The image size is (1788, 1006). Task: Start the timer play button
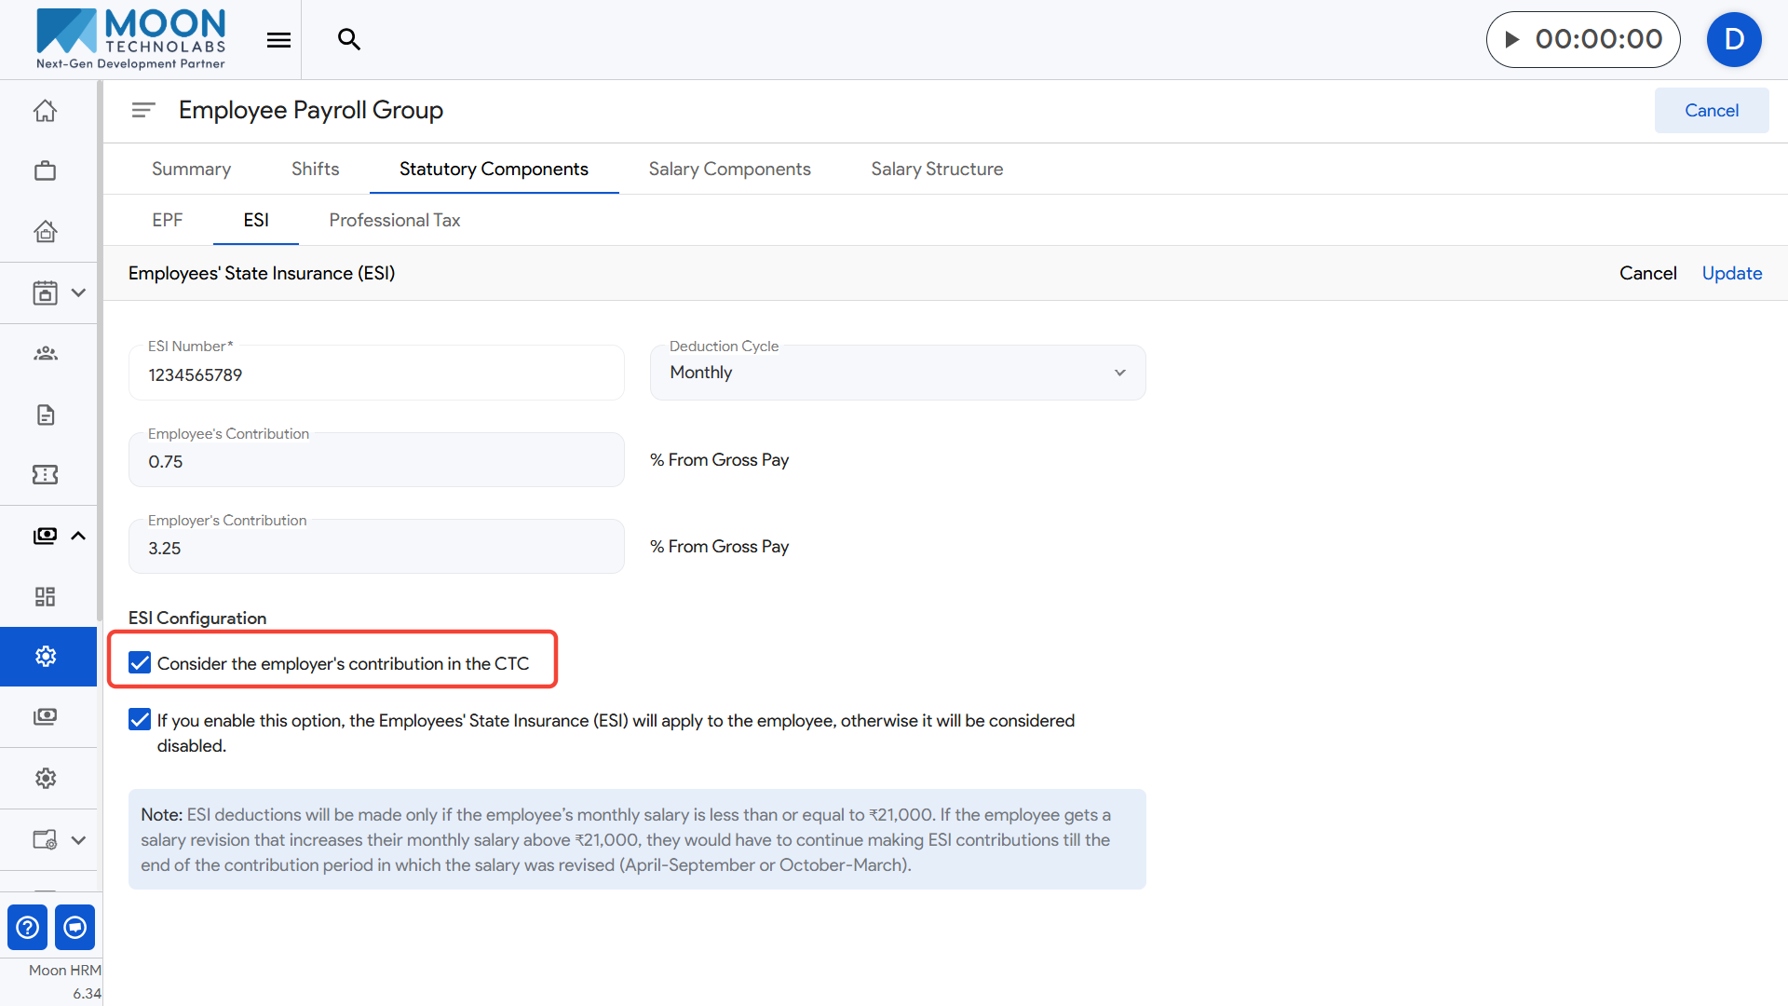(x=1512, y=39)
